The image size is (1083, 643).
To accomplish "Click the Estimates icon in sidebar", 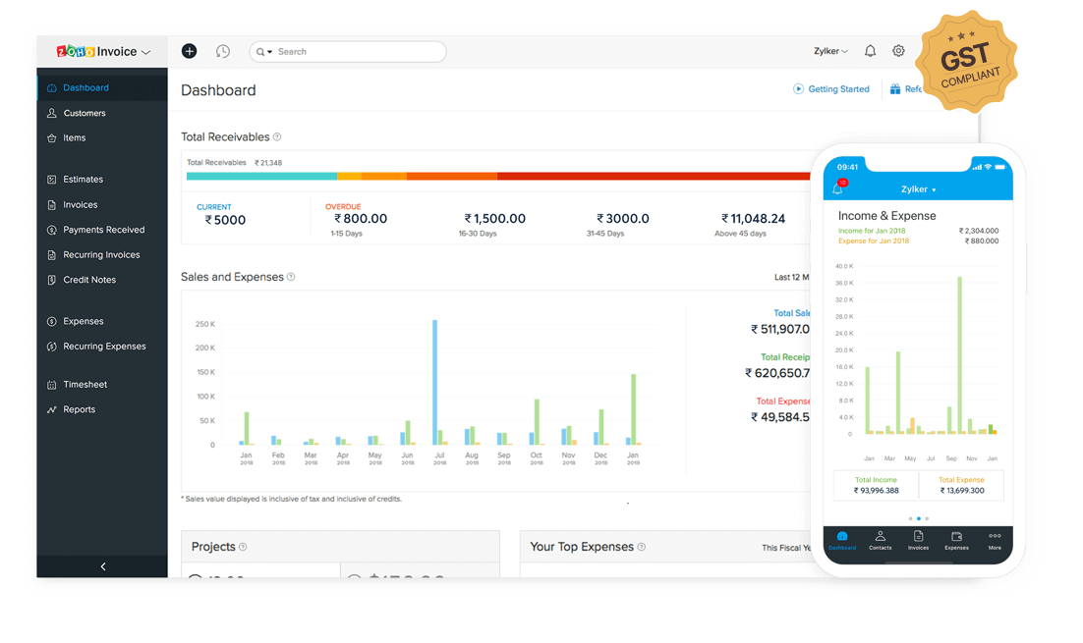I will (x=52, y=180).
